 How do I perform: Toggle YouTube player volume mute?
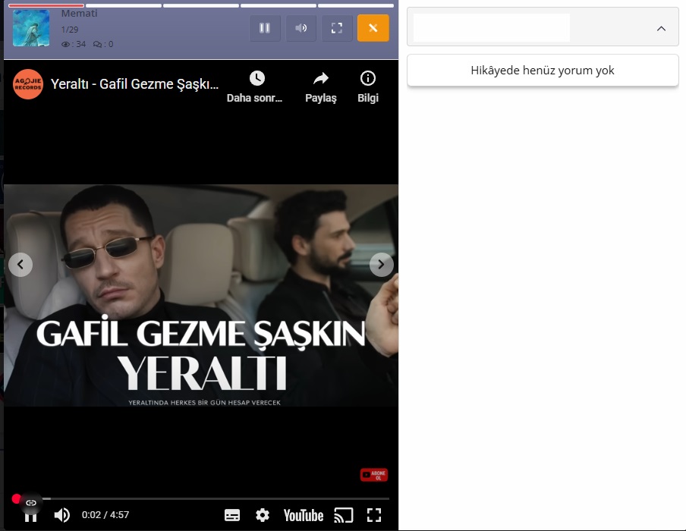coord(62,515)
